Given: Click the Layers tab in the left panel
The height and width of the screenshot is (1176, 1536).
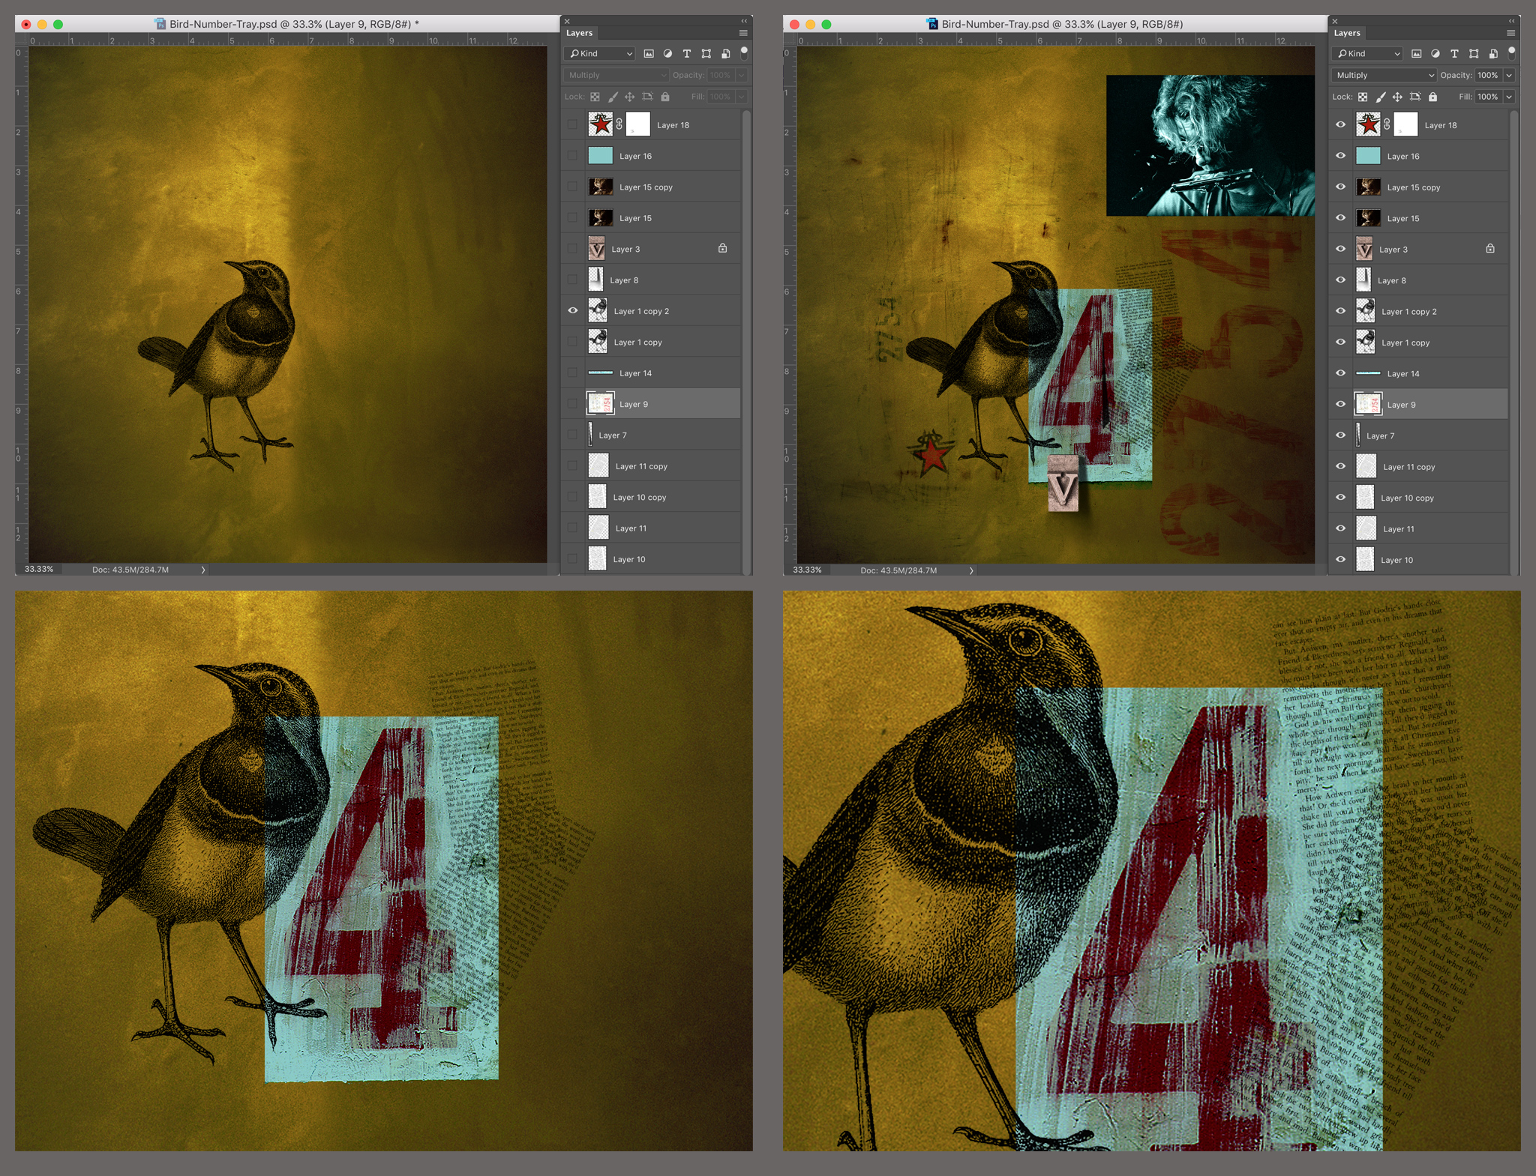Looking at the screenshot, I should 579,33.
